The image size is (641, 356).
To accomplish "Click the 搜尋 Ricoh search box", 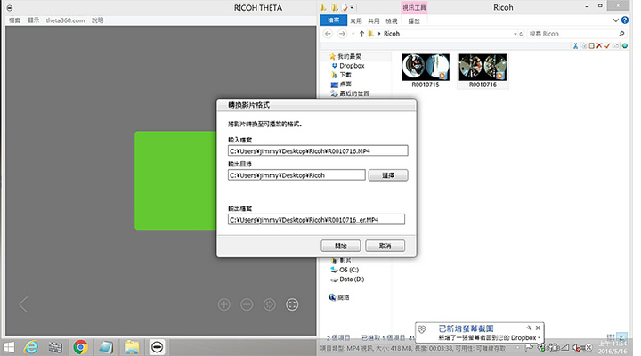I will click(x=572, y=34).
